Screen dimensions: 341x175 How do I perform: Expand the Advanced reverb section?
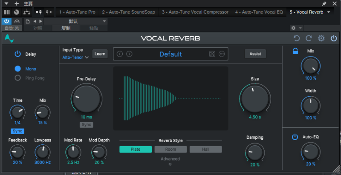click(x=170, y=161)
